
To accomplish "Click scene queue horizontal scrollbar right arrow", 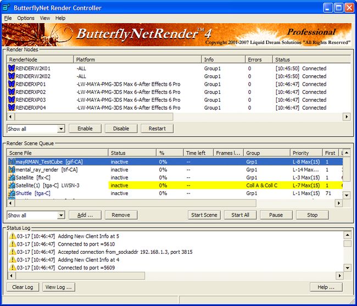I will coord(339,203).
